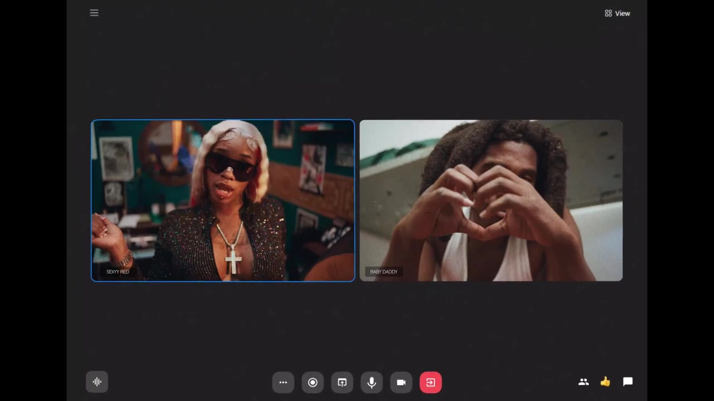The width and height of the screenshot is (714, 401).
Task: Select the BABY DADDY video tile
Action: click(491, 200)
